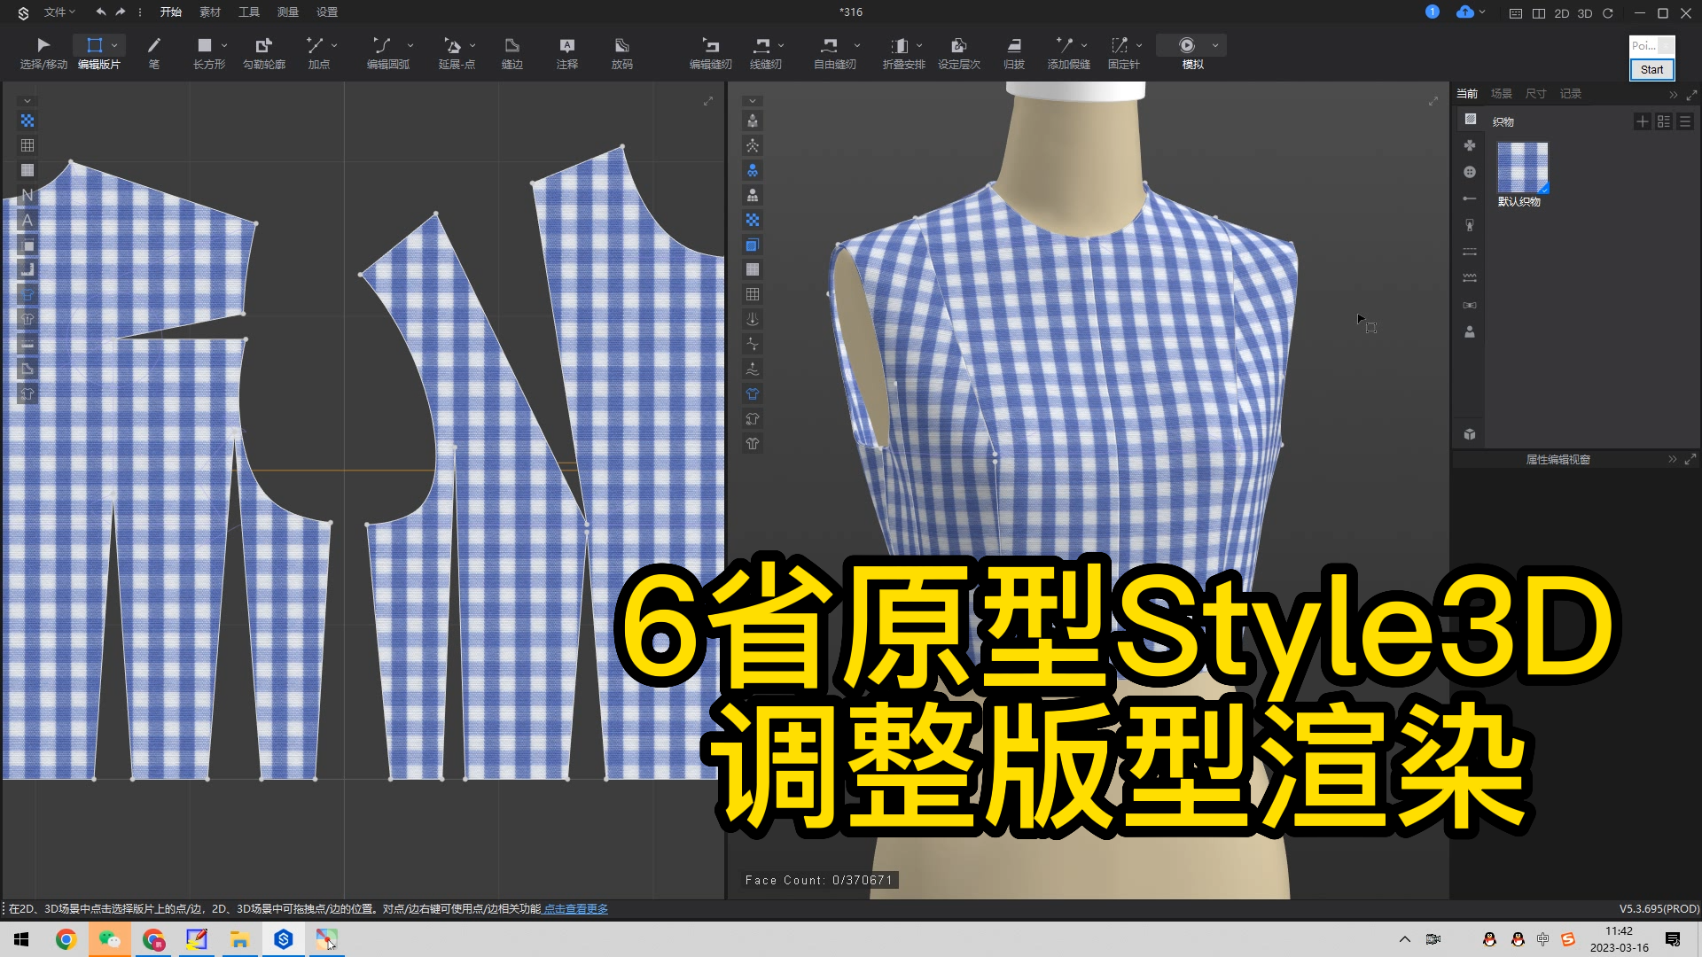Screen dimensions: 1702x957
Task: Switch to the 记录 panel tab
Action: (x=1571, y=94)
